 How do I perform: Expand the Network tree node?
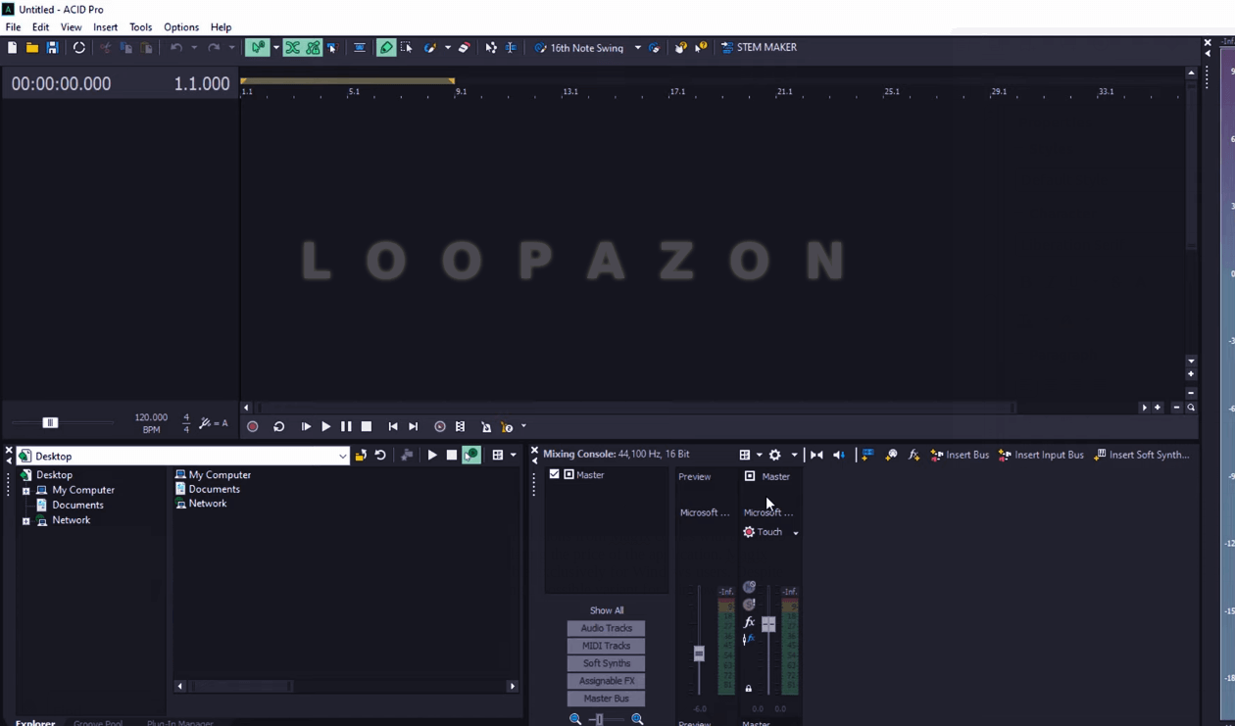(26, 521)
